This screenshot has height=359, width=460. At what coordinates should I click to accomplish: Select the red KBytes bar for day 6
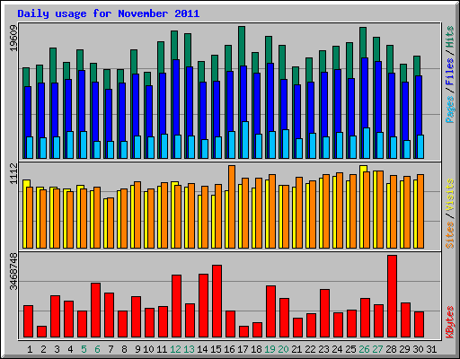coord(95,311)
